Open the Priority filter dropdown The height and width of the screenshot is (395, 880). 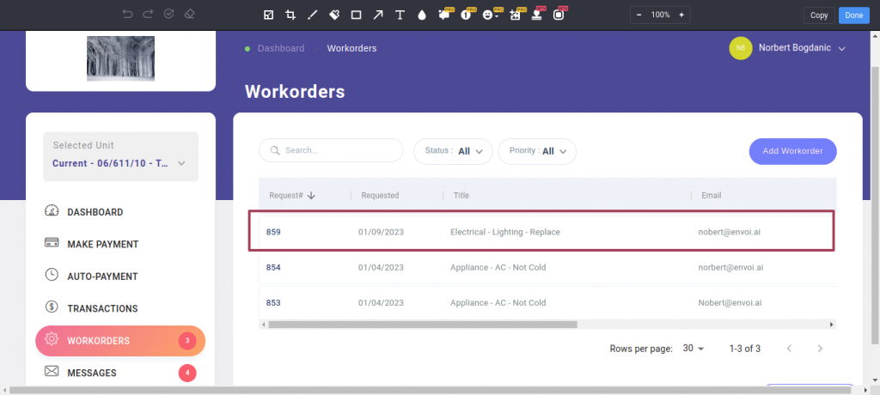click(x=536, y=151)
